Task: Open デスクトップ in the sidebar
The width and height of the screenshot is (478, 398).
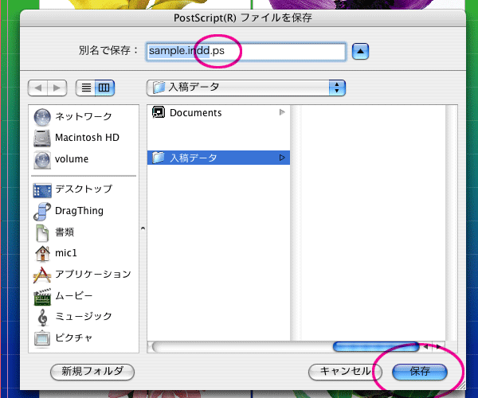Action: pyautogui.click(x=83, y=189)
